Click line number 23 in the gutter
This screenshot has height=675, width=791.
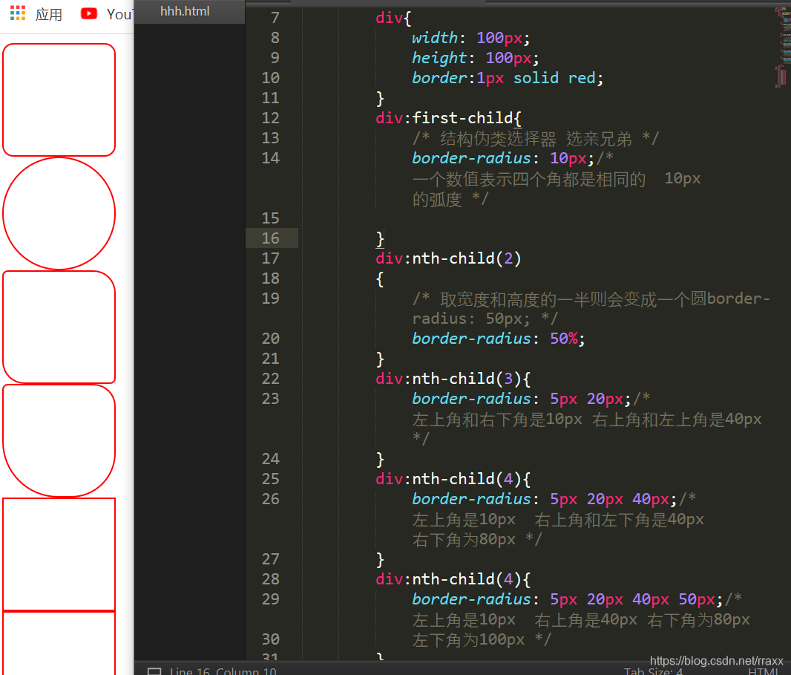pyautogui.click(x=270, y=399)
